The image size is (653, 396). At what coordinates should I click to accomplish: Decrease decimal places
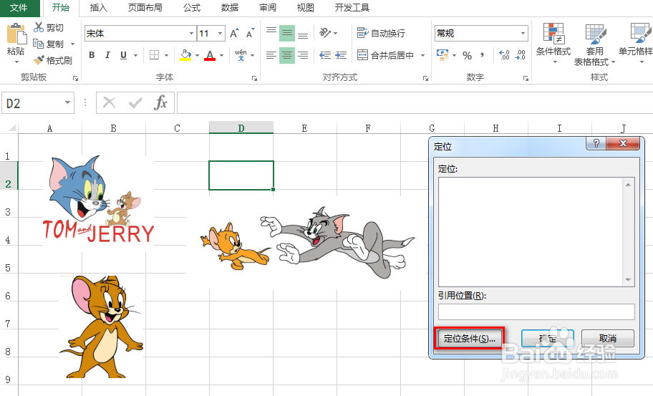click(520, 55)
